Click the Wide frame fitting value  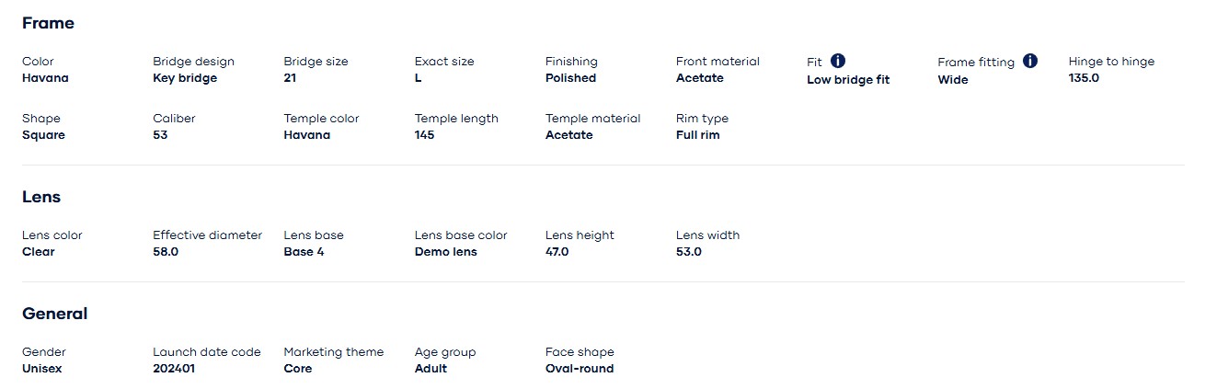tap(953, 80)
